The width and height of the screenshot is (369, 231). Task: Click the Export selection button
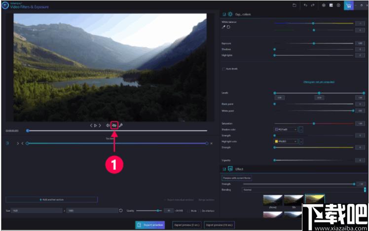(x=150, y=225)
